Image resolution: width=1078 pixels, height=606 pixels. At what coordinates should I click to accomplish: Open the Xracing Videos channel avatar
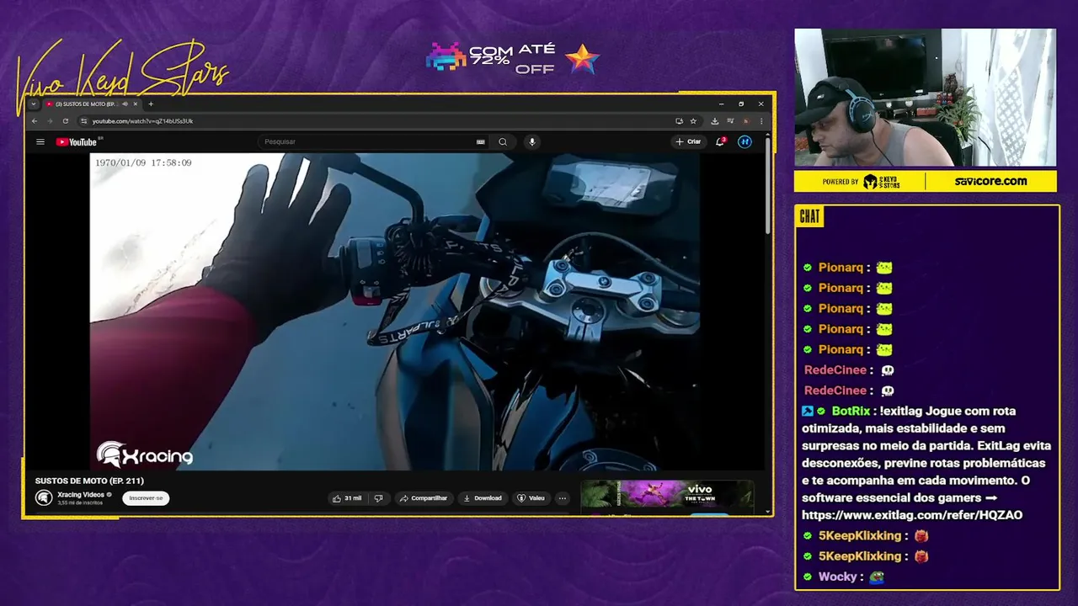pos(44,497)
